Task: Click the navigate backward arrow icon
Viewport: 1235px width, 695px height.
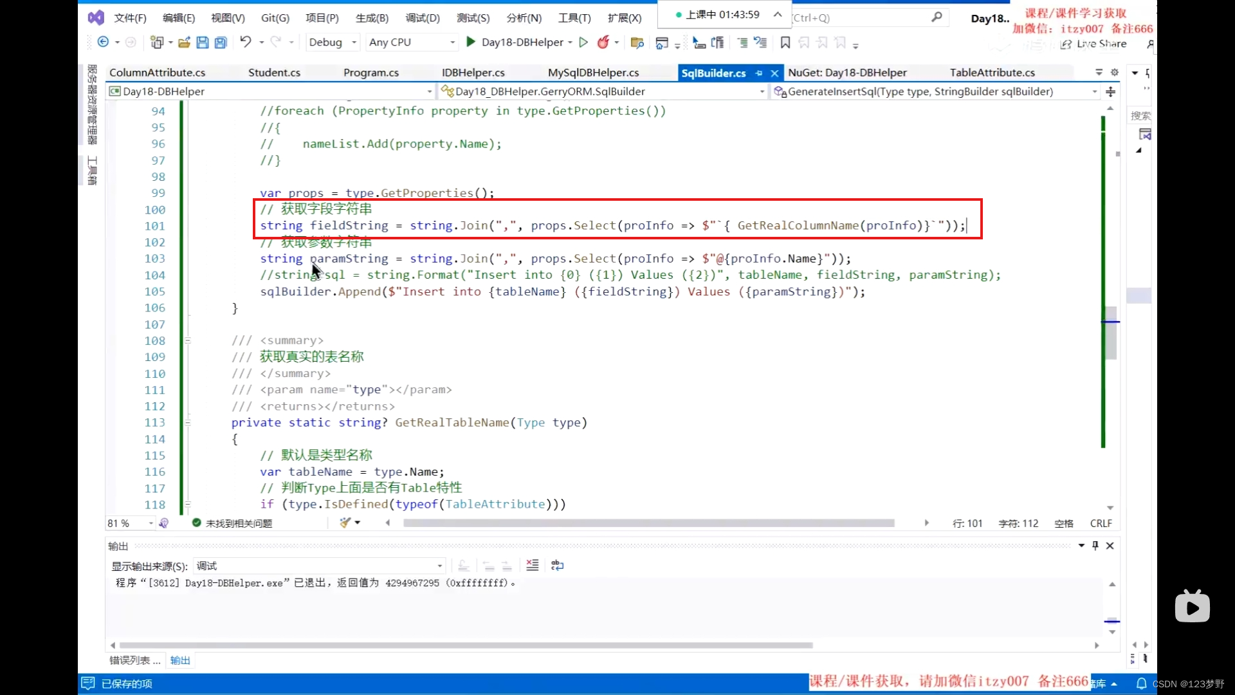Action: pos(103,42)
